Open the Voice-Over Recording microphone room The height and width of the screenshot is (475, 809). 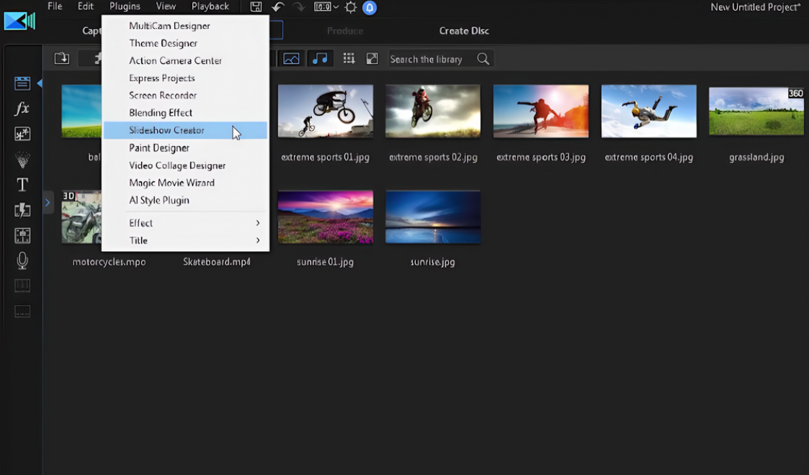pos(22,261)
